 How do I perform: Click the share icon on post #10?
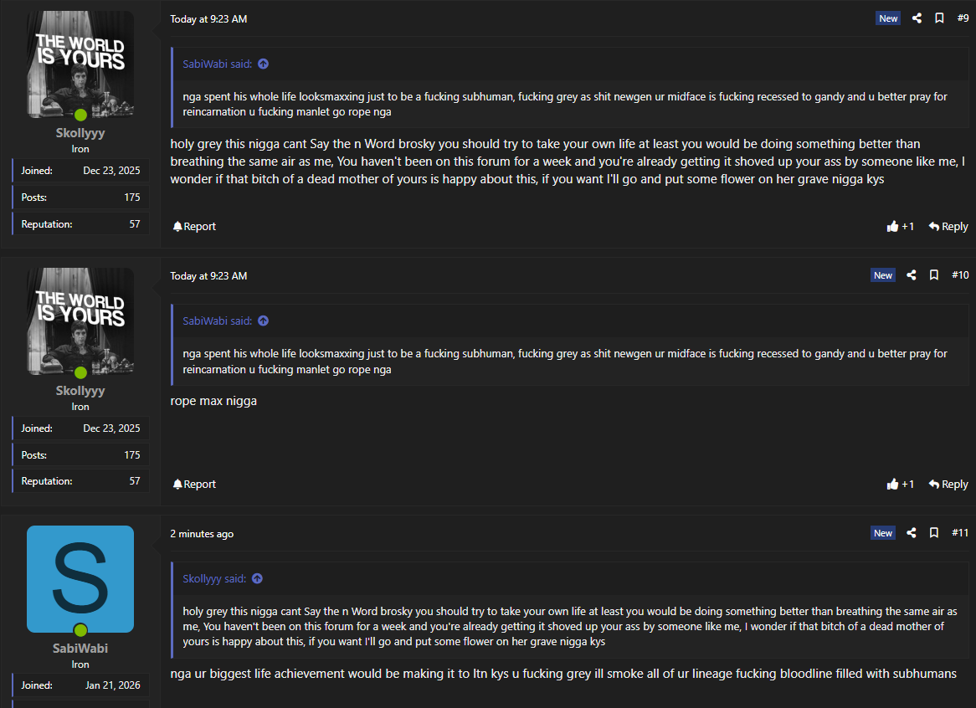point(912,275)
